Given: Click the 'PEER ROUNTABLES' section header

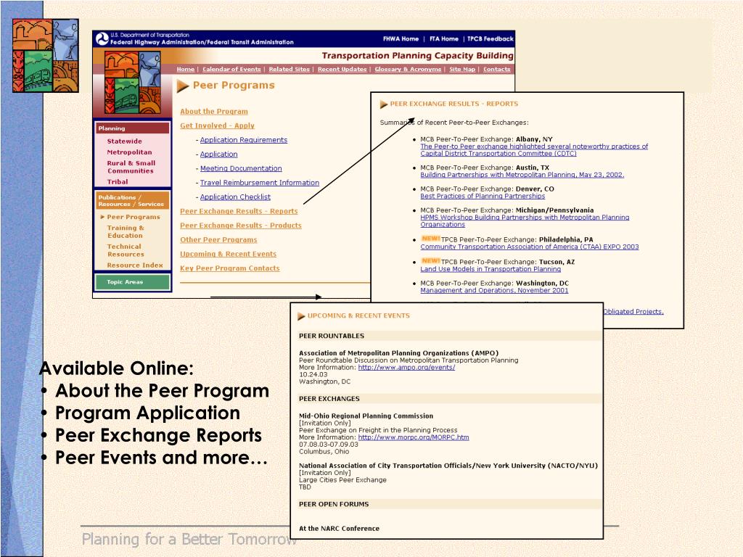Looking at the screenshot, I should (x=332, y=336).
